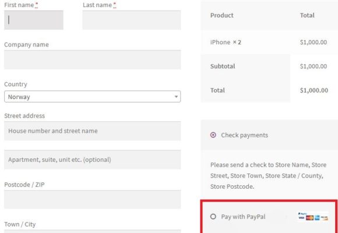Click the Postcode / ZIP input field

(92, 199)
